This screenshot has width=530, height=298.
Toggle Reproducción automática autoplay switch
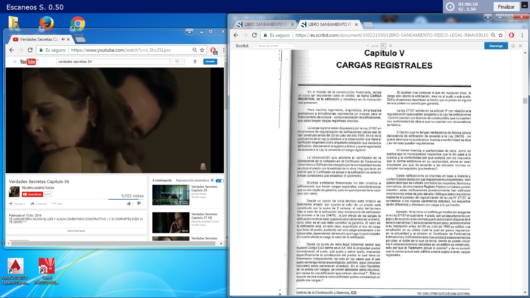[x=220, y=180]
